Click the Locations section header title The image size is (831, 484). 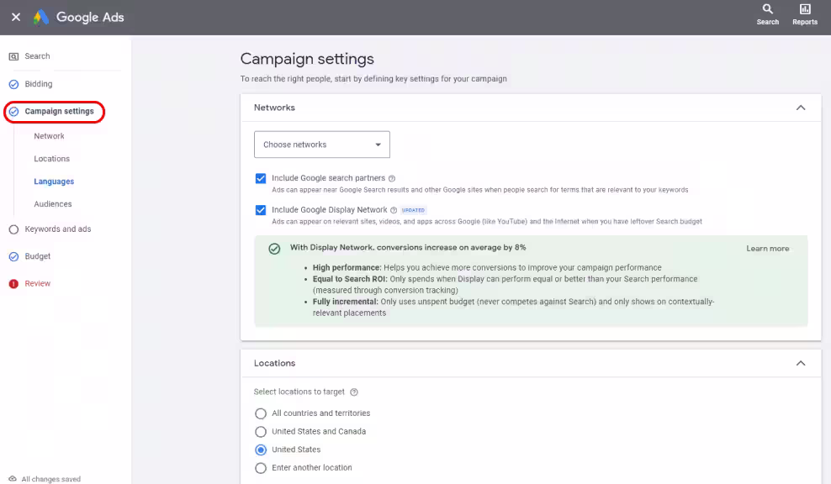coord(274,363)
